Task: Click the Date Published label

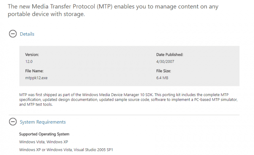Action: pyautogui.click(x=170, y=55)
